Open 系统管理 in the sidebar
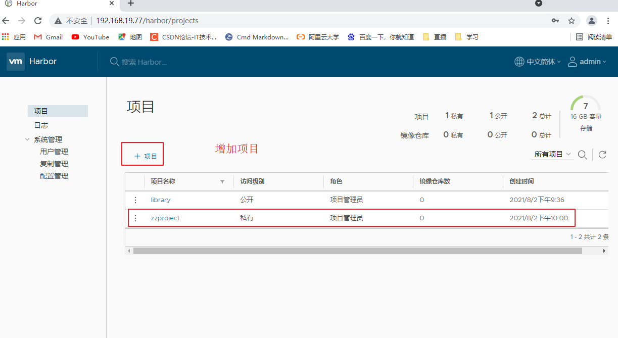The image size is (618, 338). pos(48,139)
